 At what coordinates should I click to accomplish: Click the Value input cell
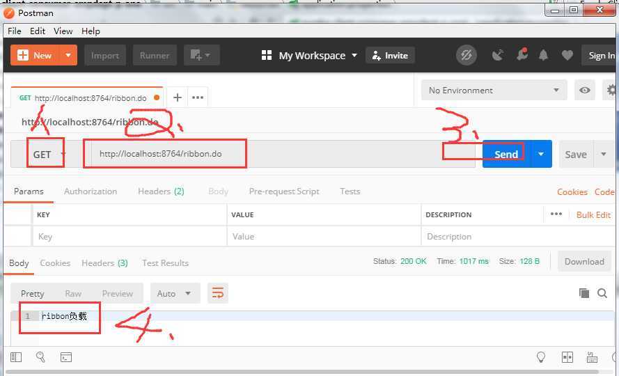pos(324,237)
